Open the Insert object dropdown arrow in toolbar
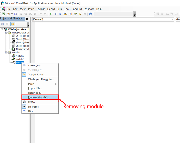 click(x=12, y=14)
